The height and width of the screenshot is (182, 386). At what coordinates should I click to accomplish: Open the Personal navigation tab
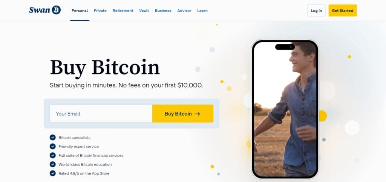point(80,11)
